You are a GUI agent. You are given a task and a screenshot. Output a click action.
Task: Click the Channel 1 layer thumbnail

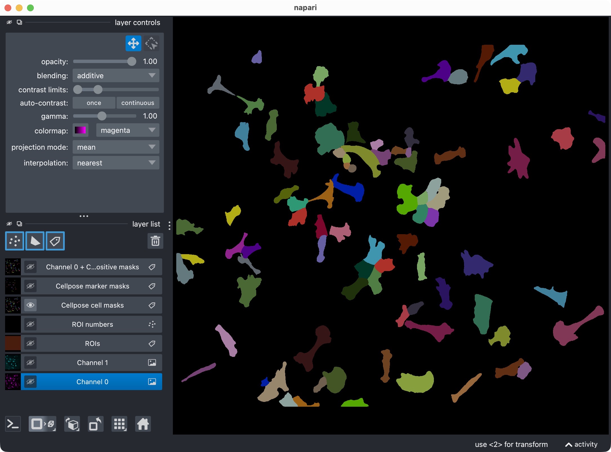(x=13, y=363)
